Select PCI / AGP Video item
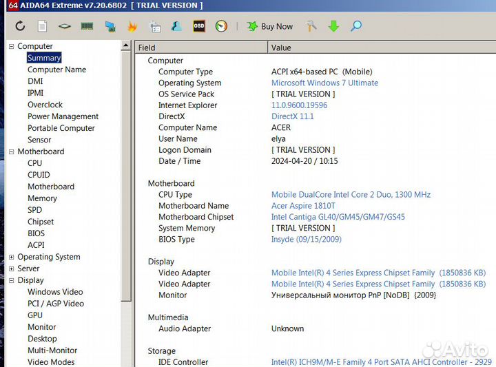The image size is (496, 367). (x=56, y=304)
